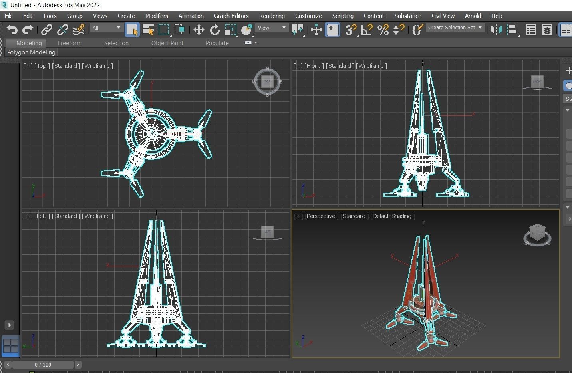Click the [Standard] label in Left viewport
Viewport: 572px width, 373px height.
click(x=66, y=216)
